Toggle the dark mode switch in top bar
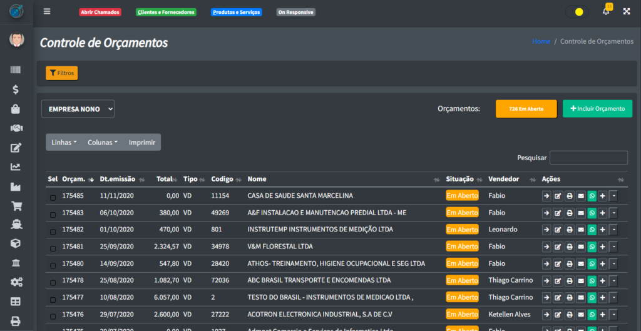 577,12
